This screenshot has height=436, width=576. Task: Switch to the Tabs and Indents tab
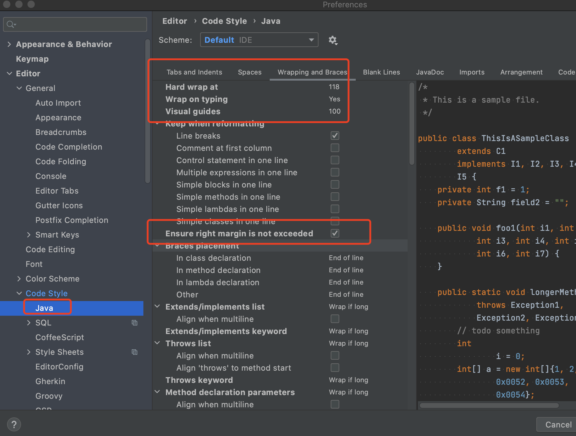pos(194,72)
